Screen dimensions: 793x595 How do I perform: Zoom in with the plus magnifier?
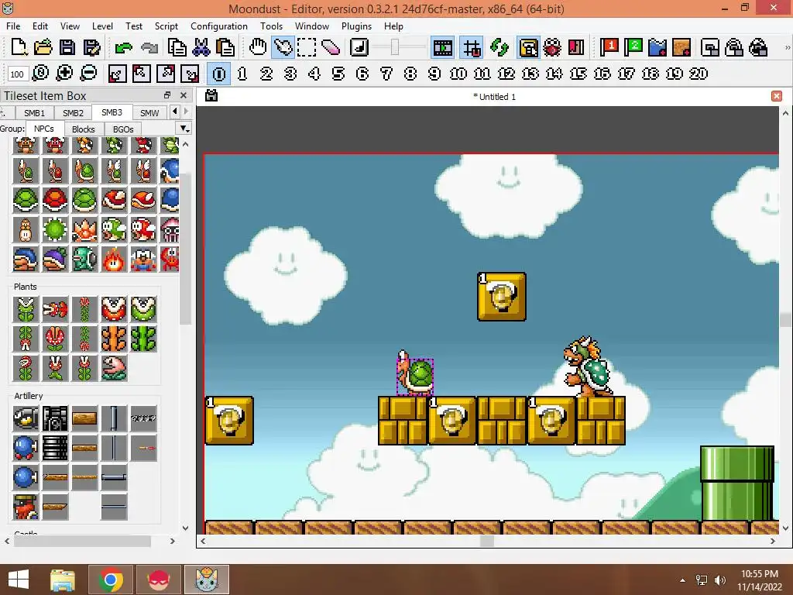[64, 74]
